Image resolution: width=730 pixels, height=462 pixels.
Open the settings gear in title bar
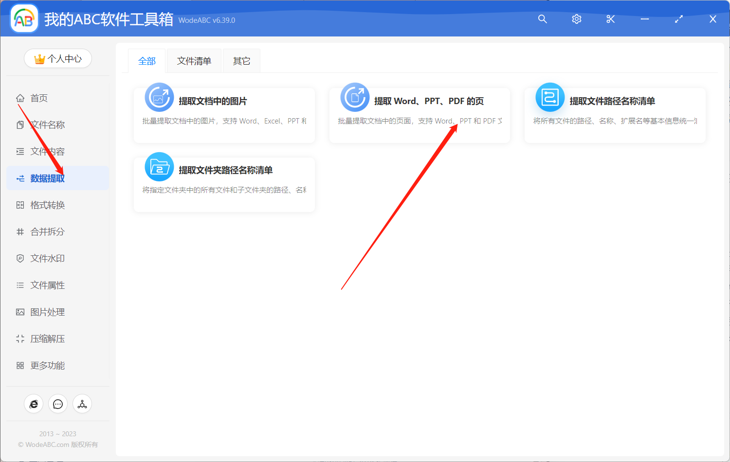576,19
